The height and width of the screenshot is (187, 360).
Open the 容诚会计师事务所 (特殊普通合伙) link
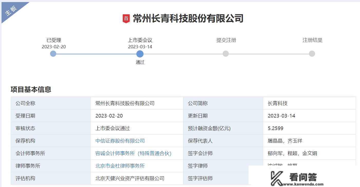click(133, 153)
